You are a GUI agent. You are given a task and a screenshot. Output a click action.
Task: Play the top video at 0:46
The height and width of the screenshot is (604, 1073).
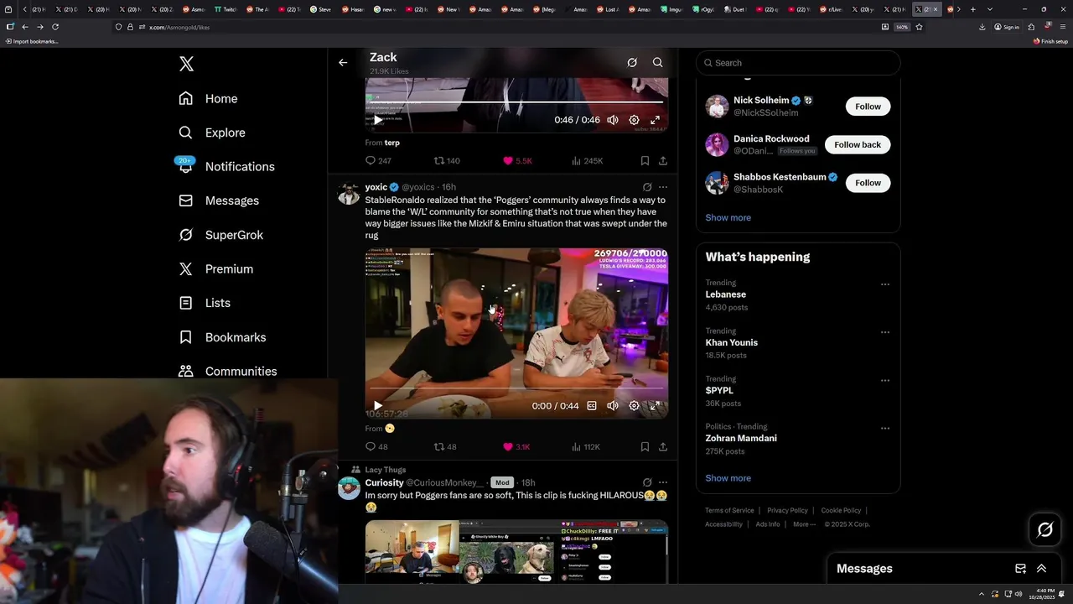click(x=378, y=120)
